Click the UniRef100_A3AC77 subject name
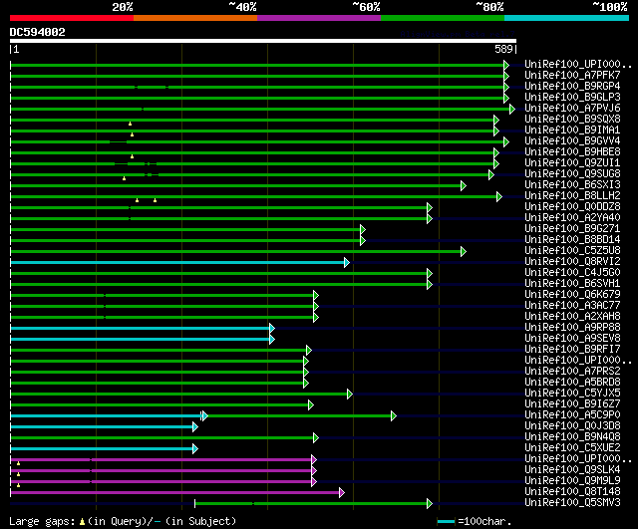 [572, 306]
